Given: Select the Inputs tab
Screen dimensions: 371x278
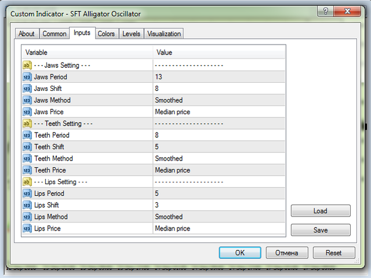Looking at the screenshot, I should (x=82, y=33).
